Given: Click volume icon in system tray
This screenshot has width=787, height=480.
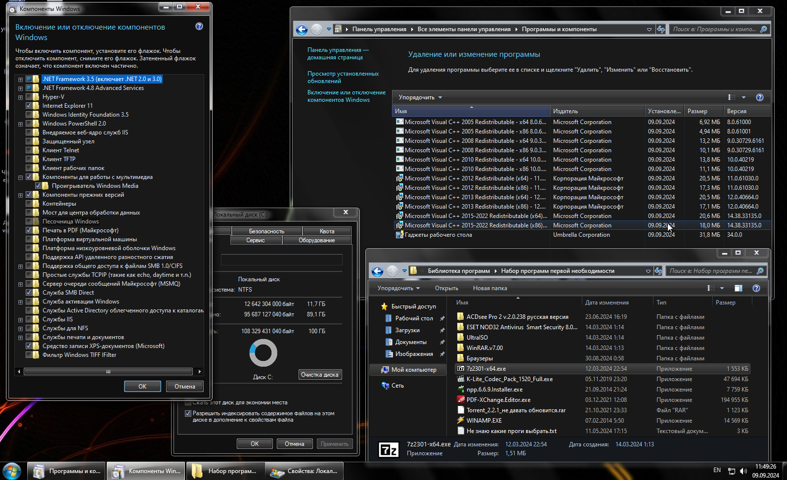Looking at the screenshot, I should click(x=743, y=471).
